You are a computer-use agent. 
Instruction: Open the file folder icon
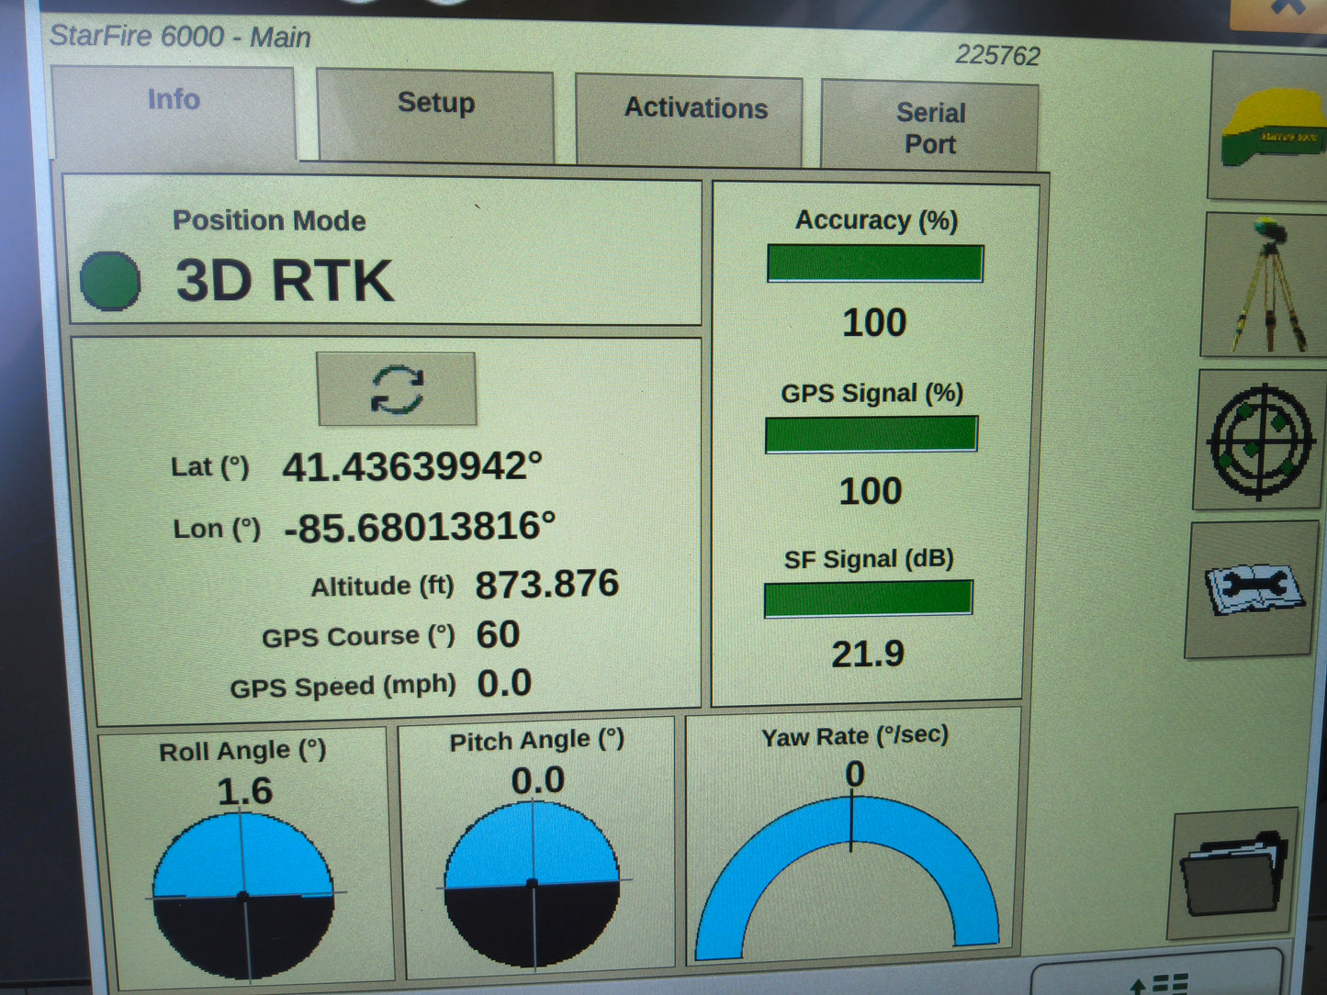coord(1232,872)
